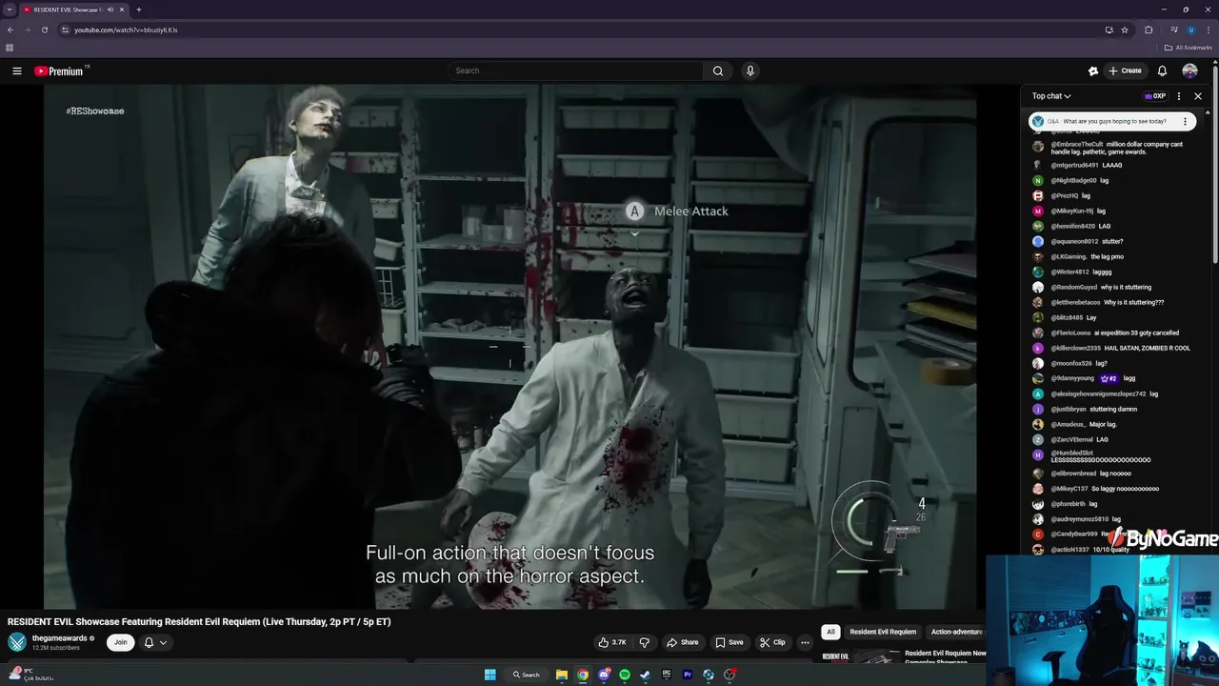
Task: Open Chrome extensions puzzle icon
Action: pyautogui.click(x=1149, y=30)
